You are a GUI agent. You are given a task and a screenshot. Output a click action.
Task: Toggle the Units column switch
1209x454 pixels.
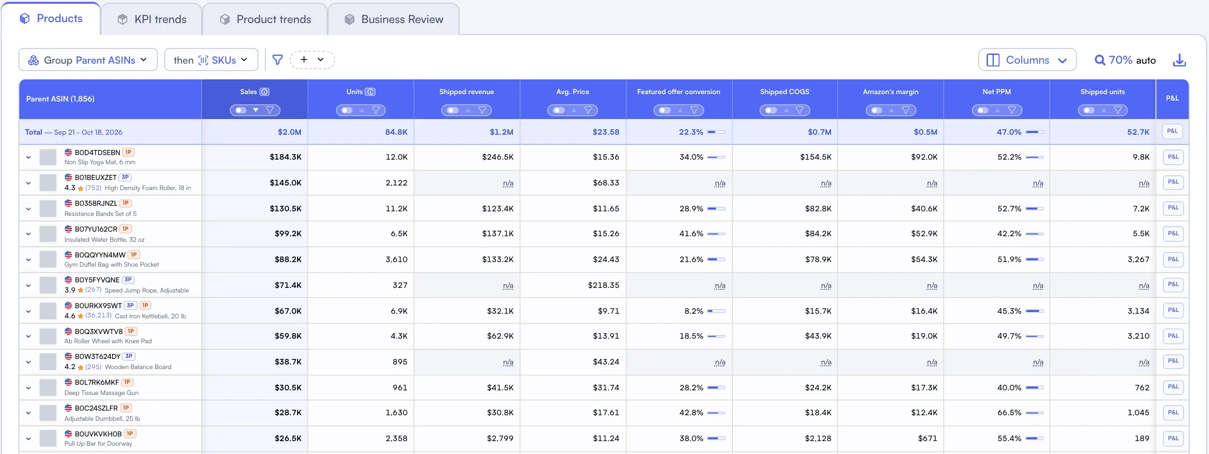[x=347, y=110]
